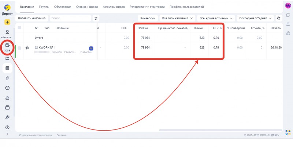Sort by the CPC column header
The height and width of the screenshot is (147, 293).
point(124,28)
